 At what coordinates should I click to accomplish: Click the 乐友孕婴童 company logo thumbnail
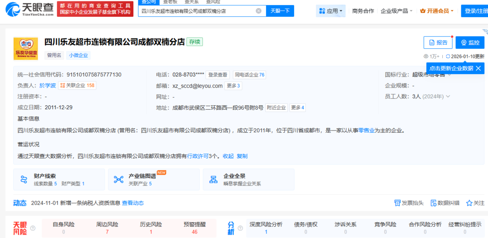(x=25, y=48)
